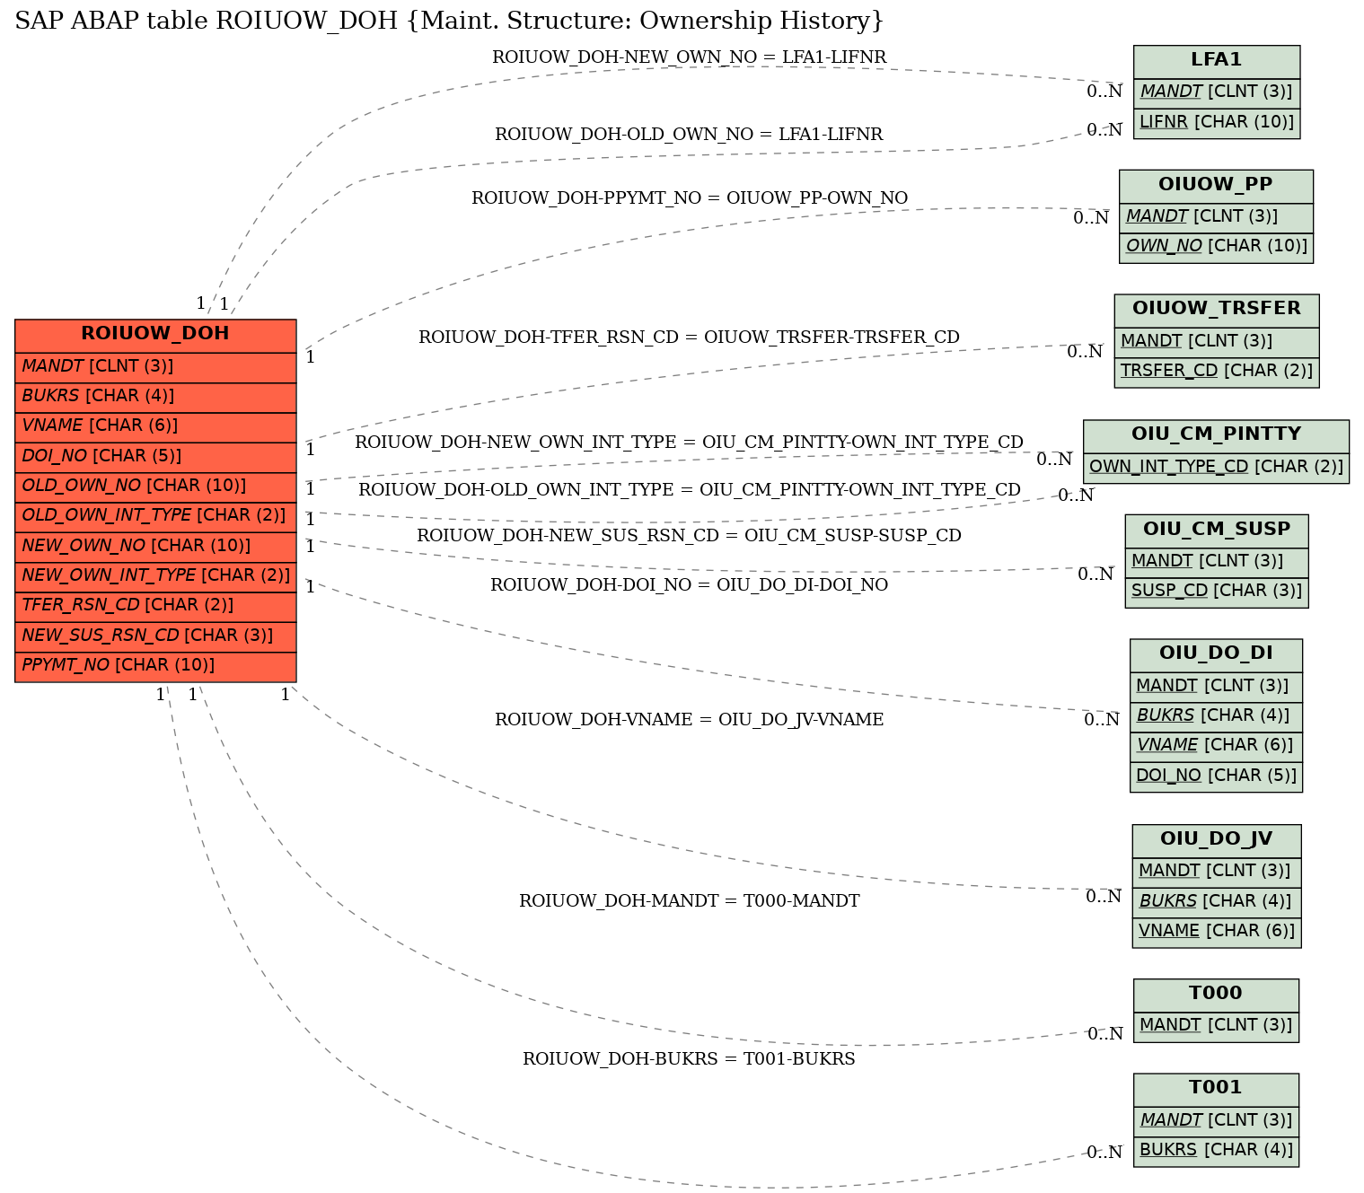Open the T000 table header
The image size is (1364, 1193).
click(1216, 995)
